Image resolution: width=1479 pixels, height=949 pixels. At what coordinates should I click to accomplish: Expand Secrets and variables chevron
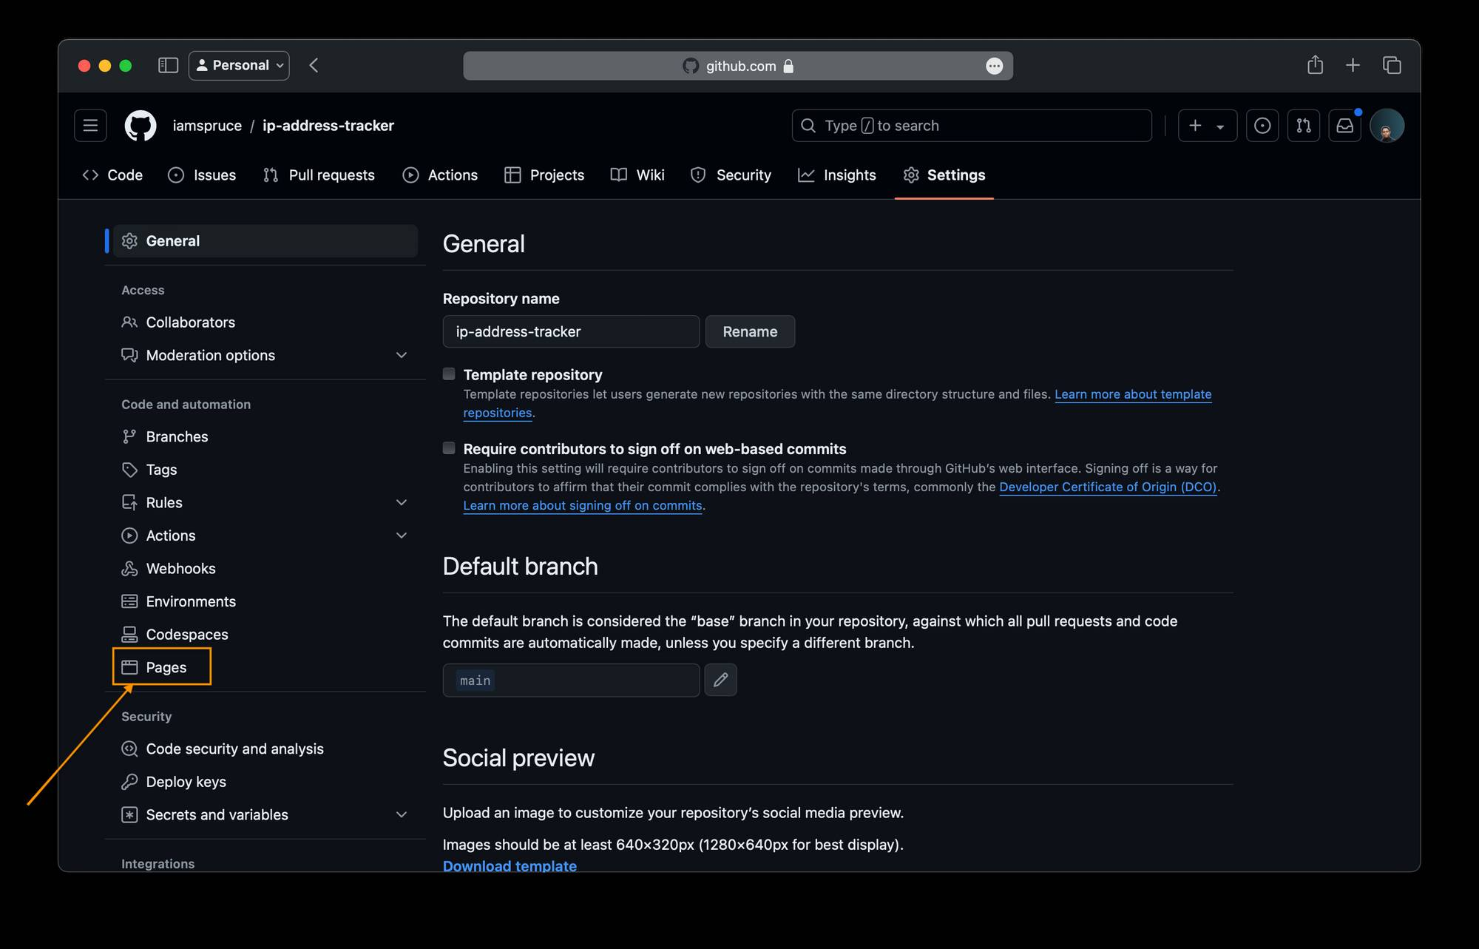(402, 814)
